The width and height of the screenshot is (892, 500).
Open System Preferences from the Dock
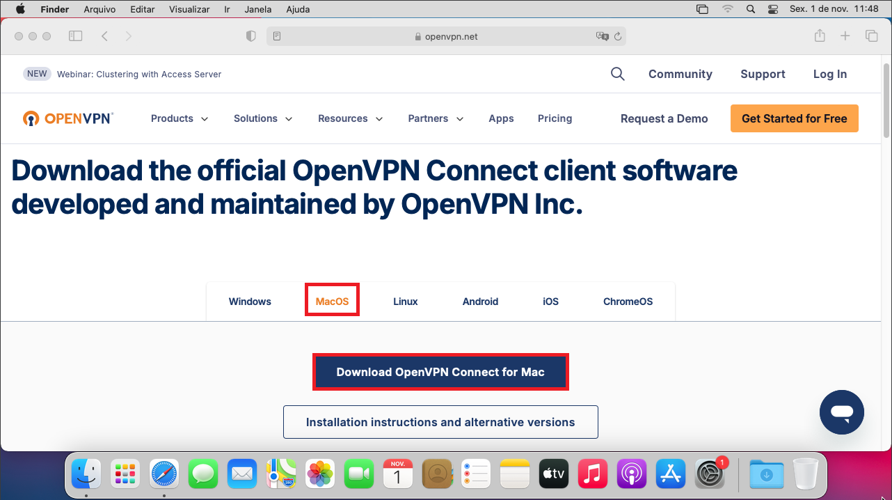click(x=710, y=474)
